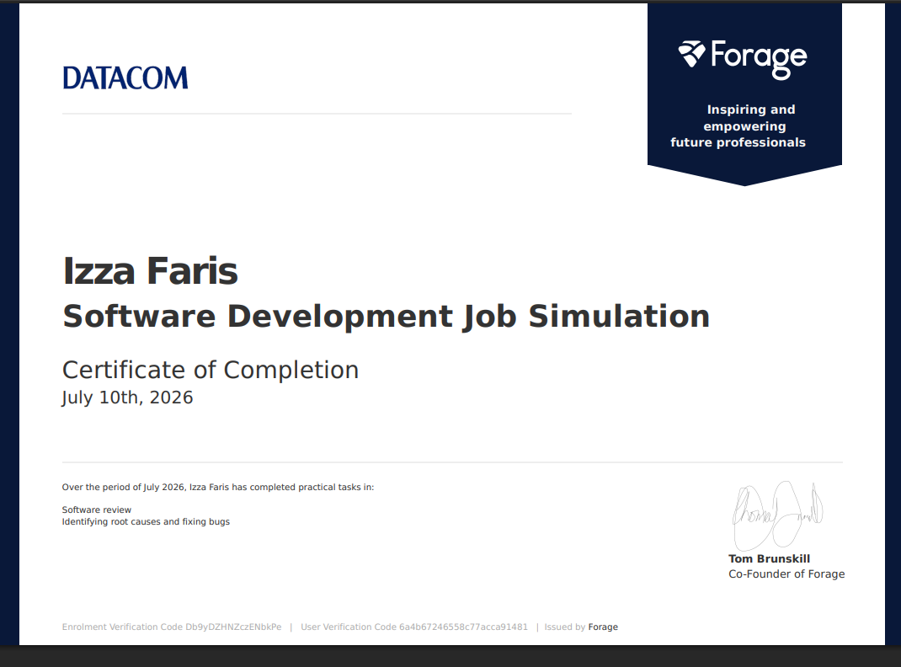Viewport: 901px width, 667px height.
Task: Click the 'Co-Founder of Forage' title
Action: coord(786,574)
